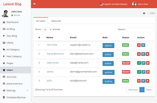Image resolution: width=157 pixels, height=103 pixels.
Task: Go to New Category in sidebar
Action: (15, 56)
